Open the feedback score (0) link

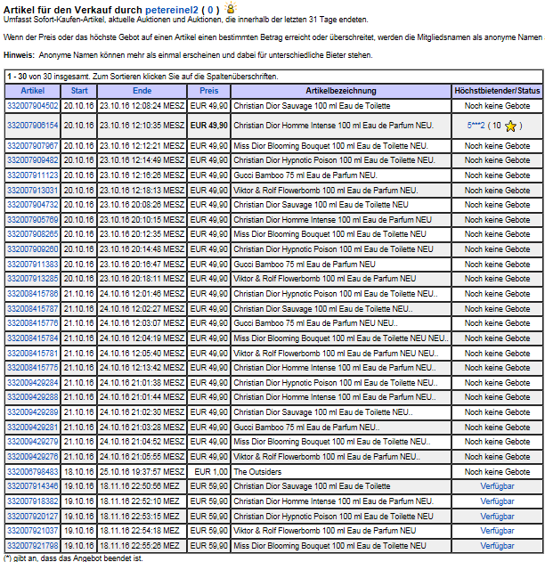[x=210, y=10]
